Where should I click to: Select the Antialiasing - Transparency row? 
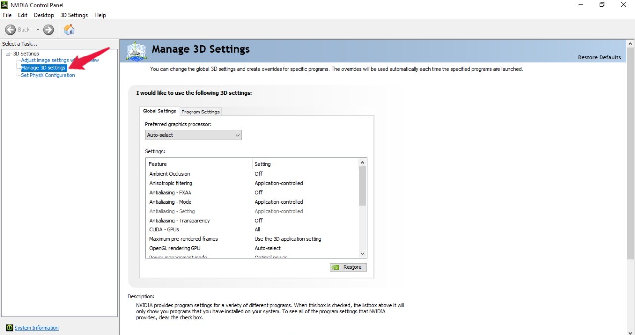coord(252,221)
